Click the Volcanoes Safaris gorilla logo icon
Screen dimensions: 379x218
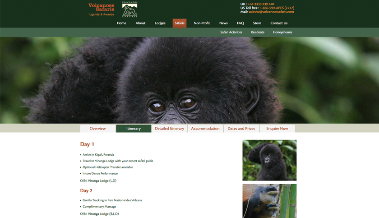[130, 9]
